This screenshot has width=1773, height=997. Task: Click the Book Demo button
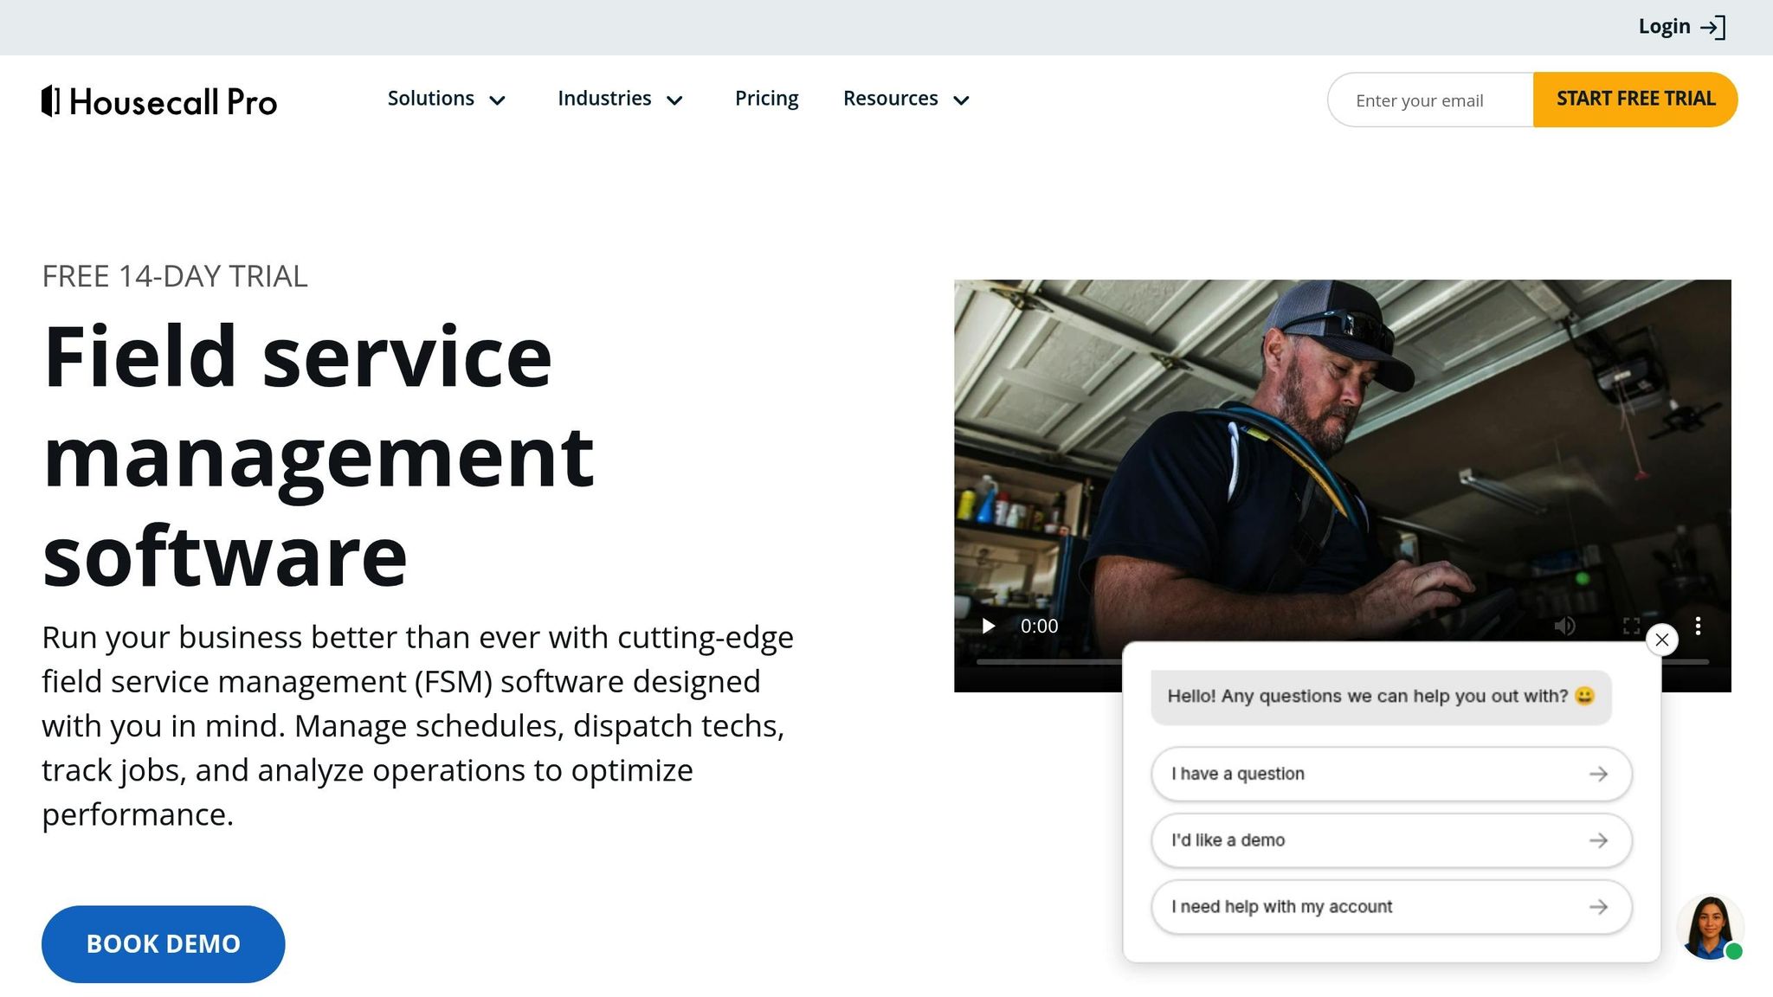click(x=163, y=943)
